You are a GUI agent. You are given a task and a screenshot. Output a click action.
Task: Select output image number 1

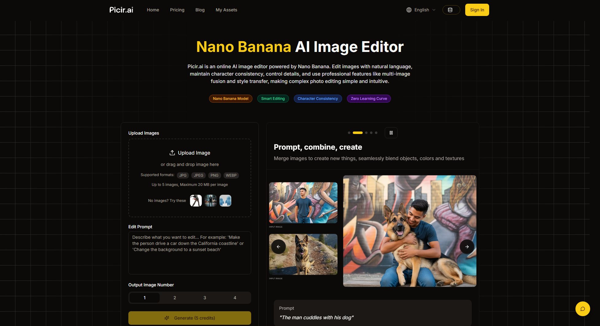tap(145, 298)
